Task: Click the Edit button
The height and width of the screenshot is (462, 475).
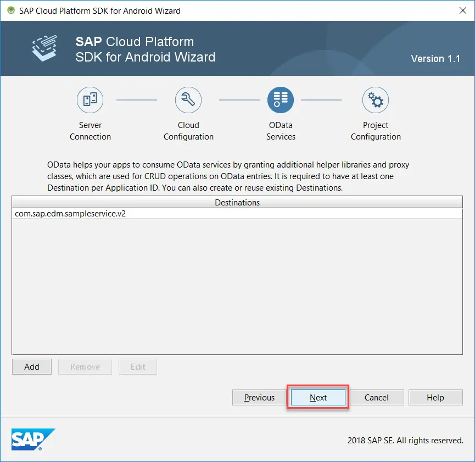Action: coord(138,366)
